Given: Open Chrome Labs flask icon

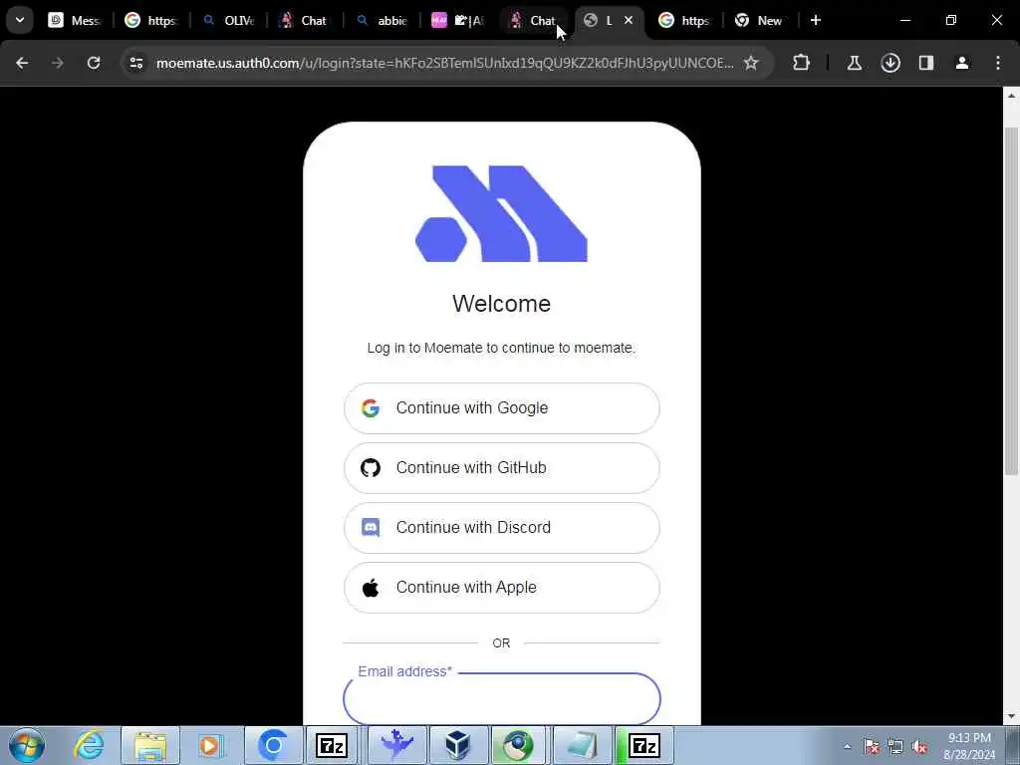Looking at the screenshot, I should [x=854, y=63].
